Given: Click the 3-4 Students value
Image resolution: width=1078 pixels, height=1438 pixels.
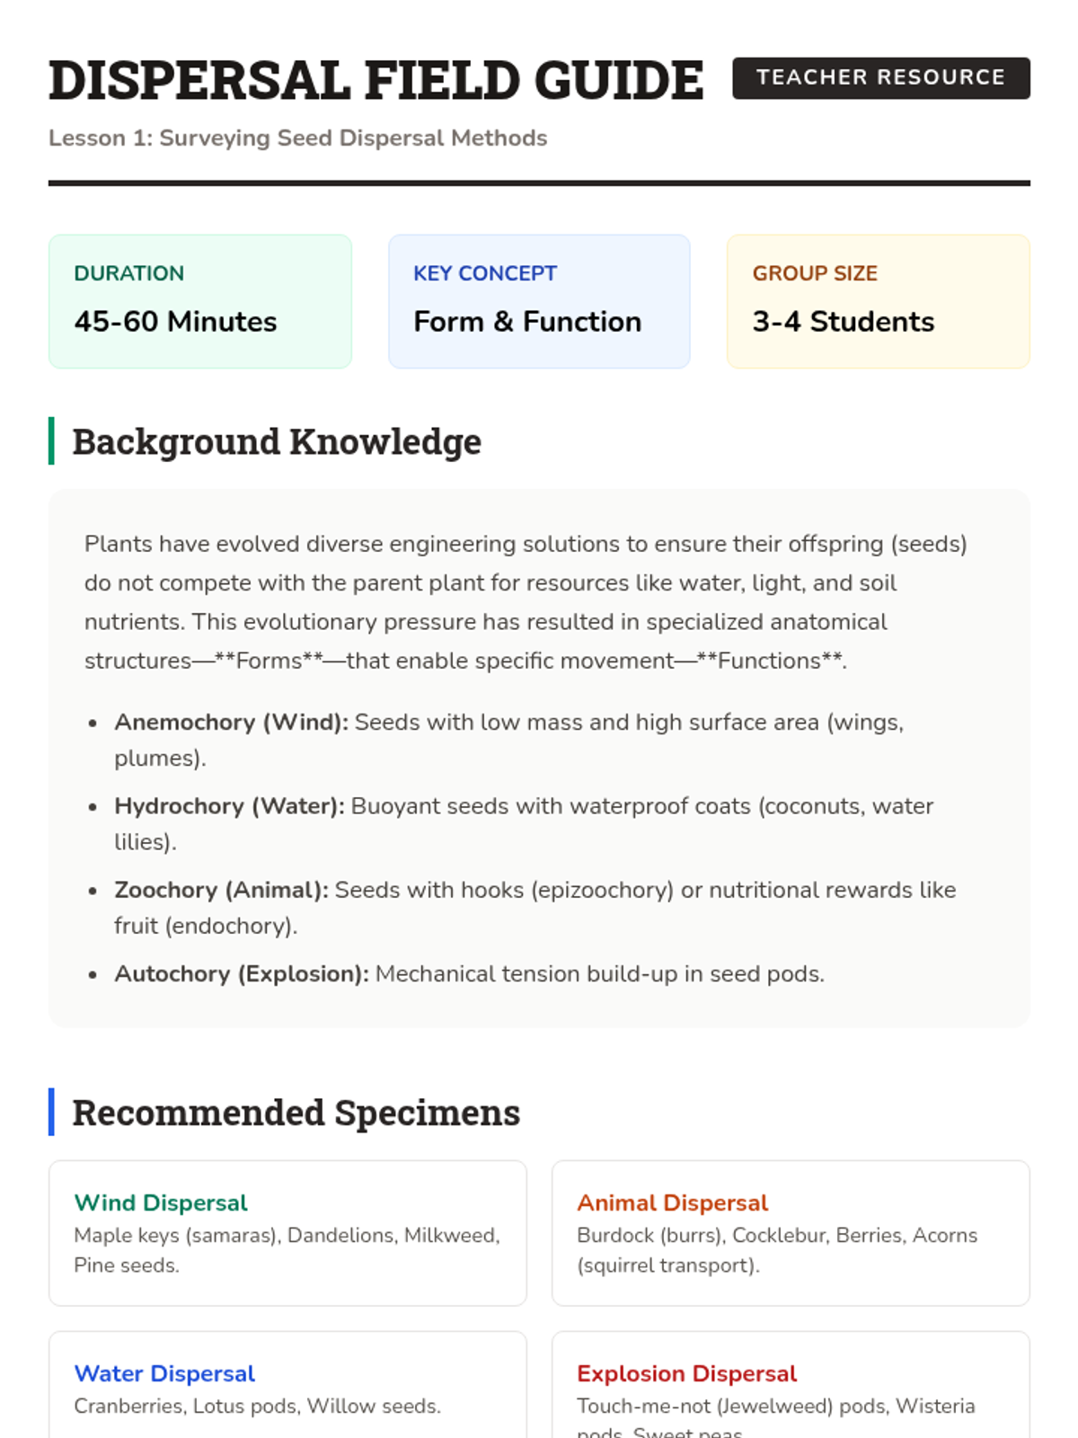Looking at the screenshot, I should tap(843, 322).
